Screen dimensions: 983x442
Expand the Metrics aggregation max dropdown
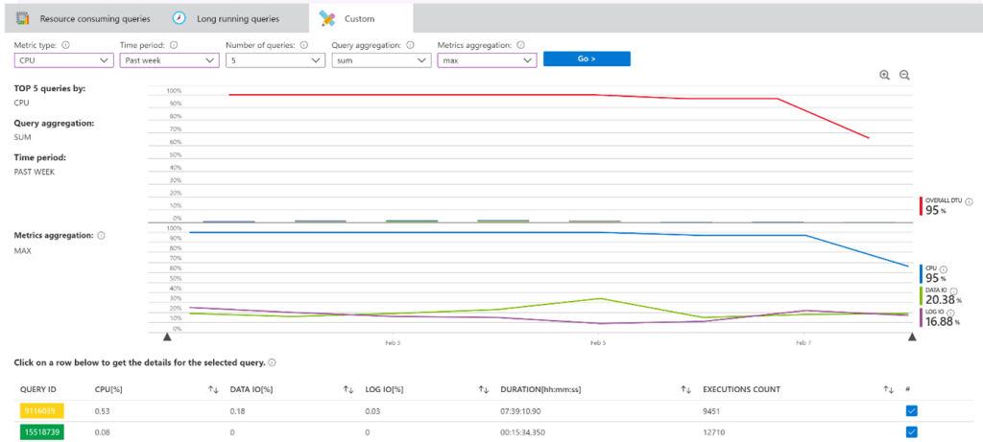click(487, 60)
